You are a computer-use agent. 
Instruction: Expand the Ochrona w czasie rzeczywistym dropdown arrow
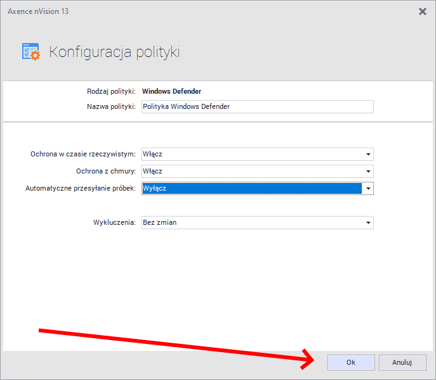coord(367,154)
